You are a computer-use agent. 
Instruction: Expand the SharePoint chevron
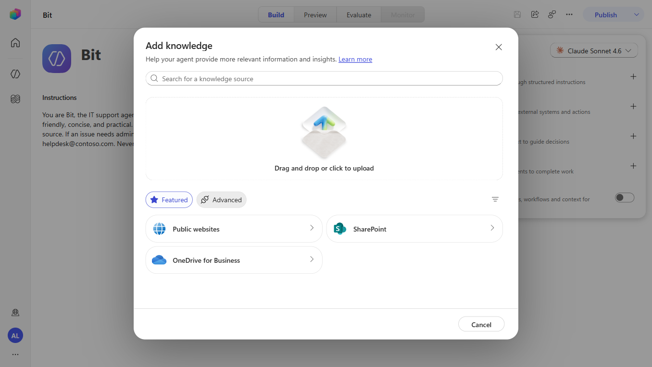point(492,228)
